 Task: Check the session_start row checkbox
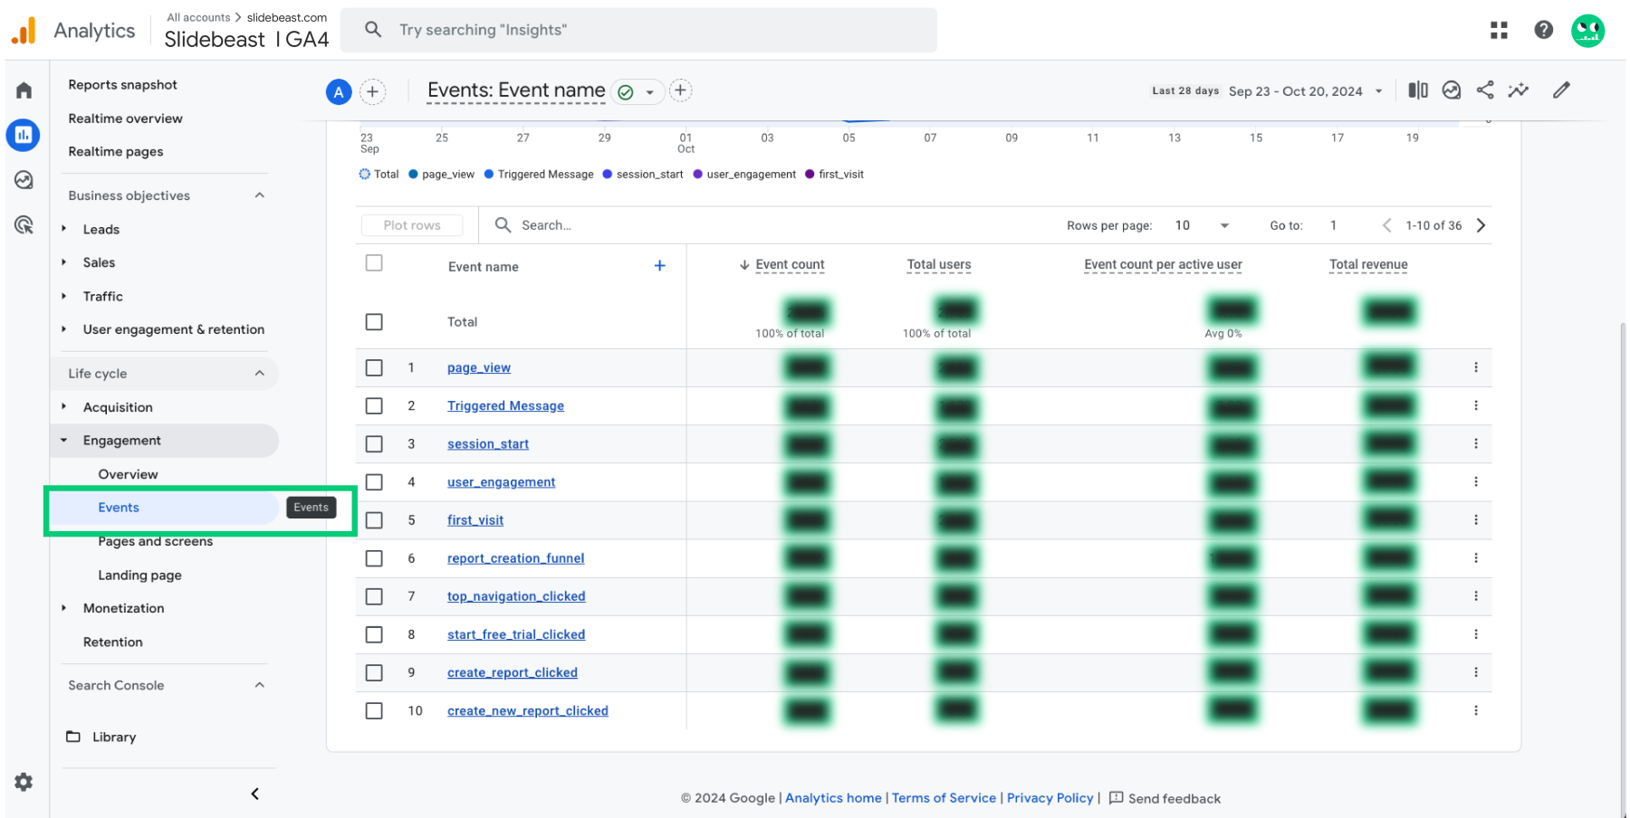(x=374, y=443)
